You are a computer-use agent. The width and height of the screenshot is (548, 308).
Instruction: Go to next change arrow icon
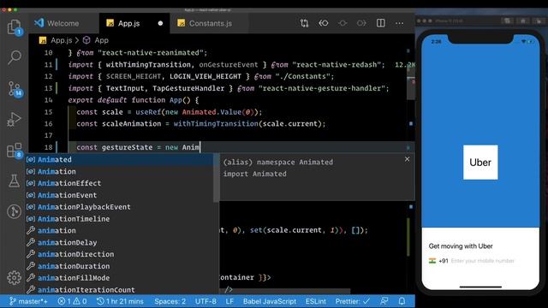click(361, 23)
